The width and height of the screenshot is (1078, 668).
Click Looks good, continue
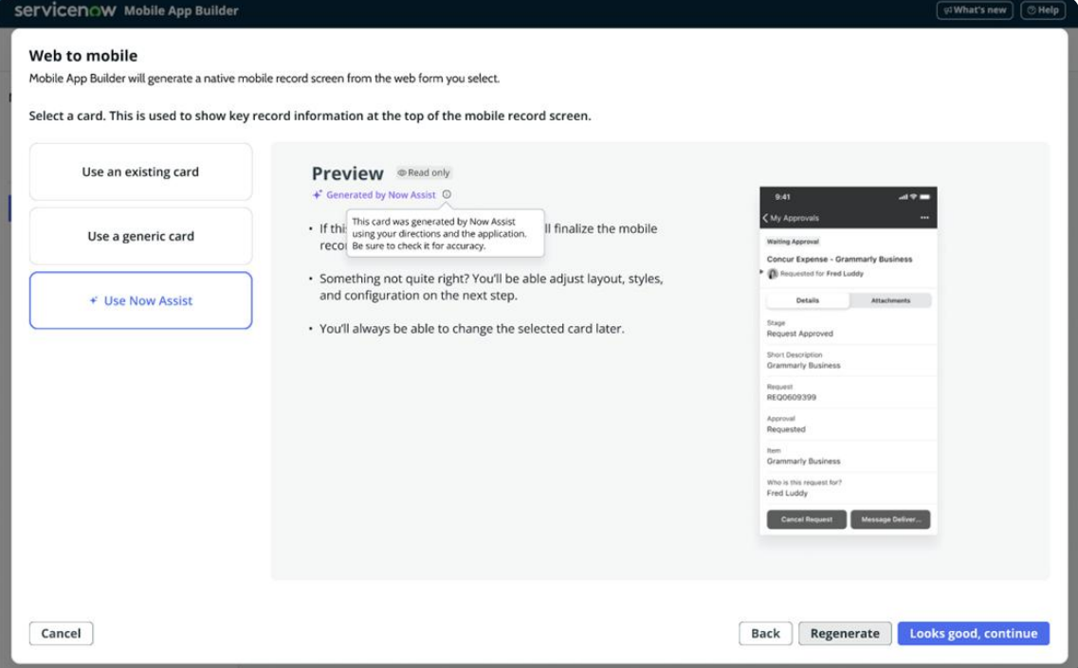tap(973, 634)
